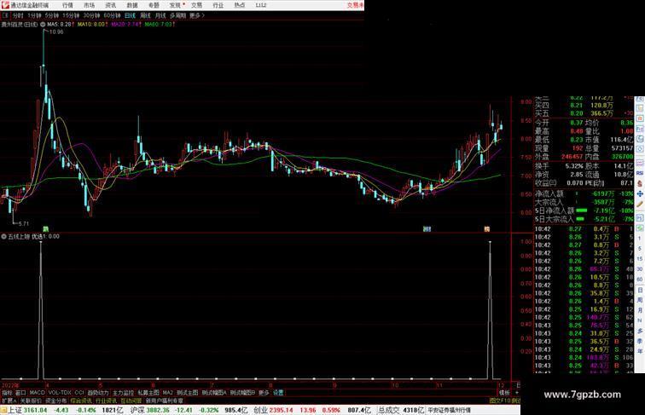Open the 综合资讯 tab
645x415 pixels.
tap(81, 401)
